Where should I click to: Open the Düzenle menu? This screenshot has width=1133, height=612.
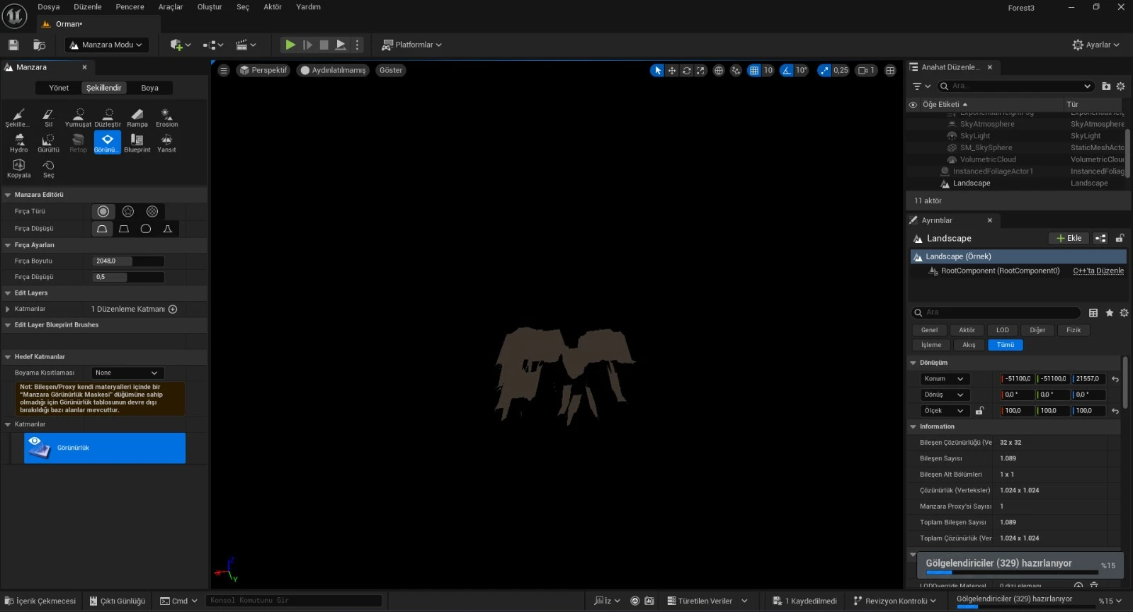pyautogui.click(x=88, y=7)
